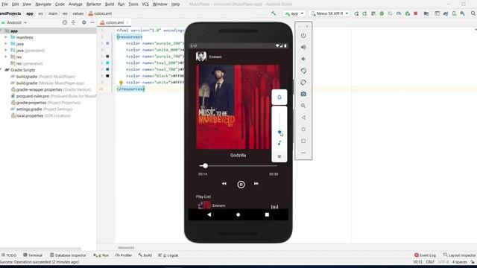
Task: Open the Navigate menu
Action: tap(43, 4)
